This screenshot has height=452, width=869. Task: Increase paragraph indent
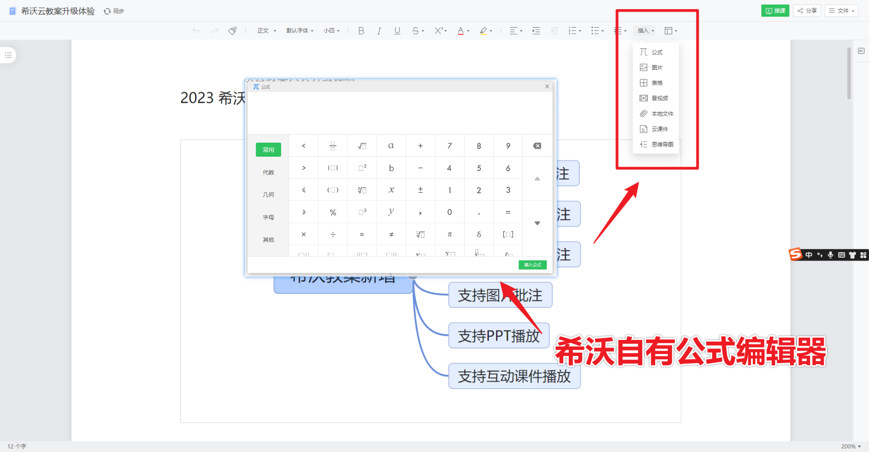tap(536, 31)
